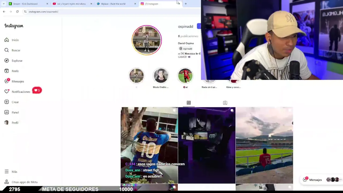Open the browser tab search dropdown
The height and width of the screenshot is (193, 343).
[x=3, y=4]
